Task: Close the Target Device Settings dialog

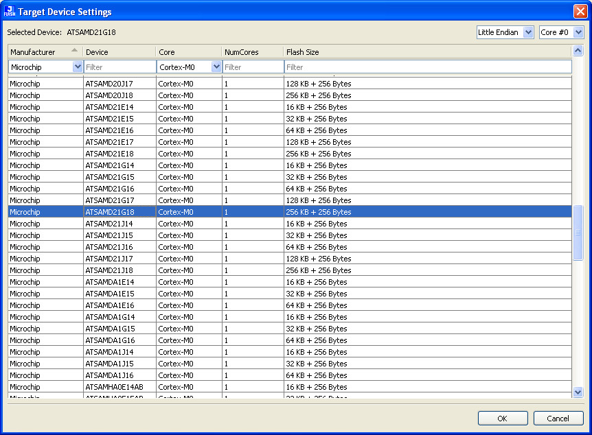Action: 580,11
